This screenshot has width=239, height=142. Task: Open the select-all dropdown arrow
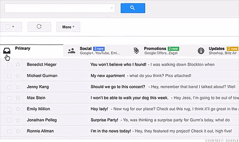[x=13, y=27]
